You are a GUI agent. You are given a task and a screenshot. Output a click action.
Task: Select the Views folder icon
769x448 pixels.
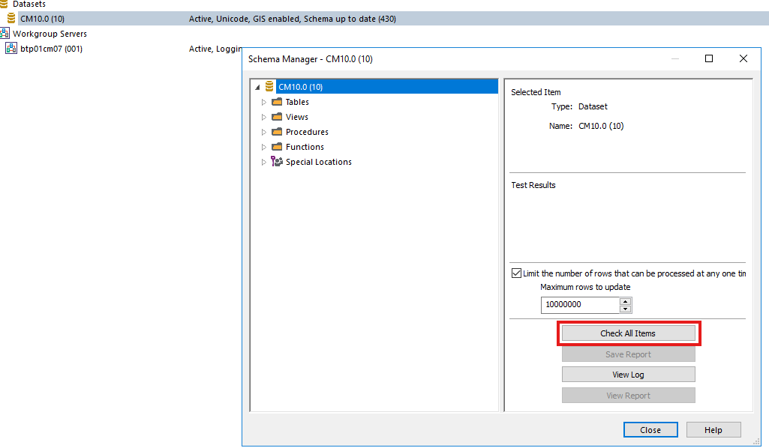[278, 116]
